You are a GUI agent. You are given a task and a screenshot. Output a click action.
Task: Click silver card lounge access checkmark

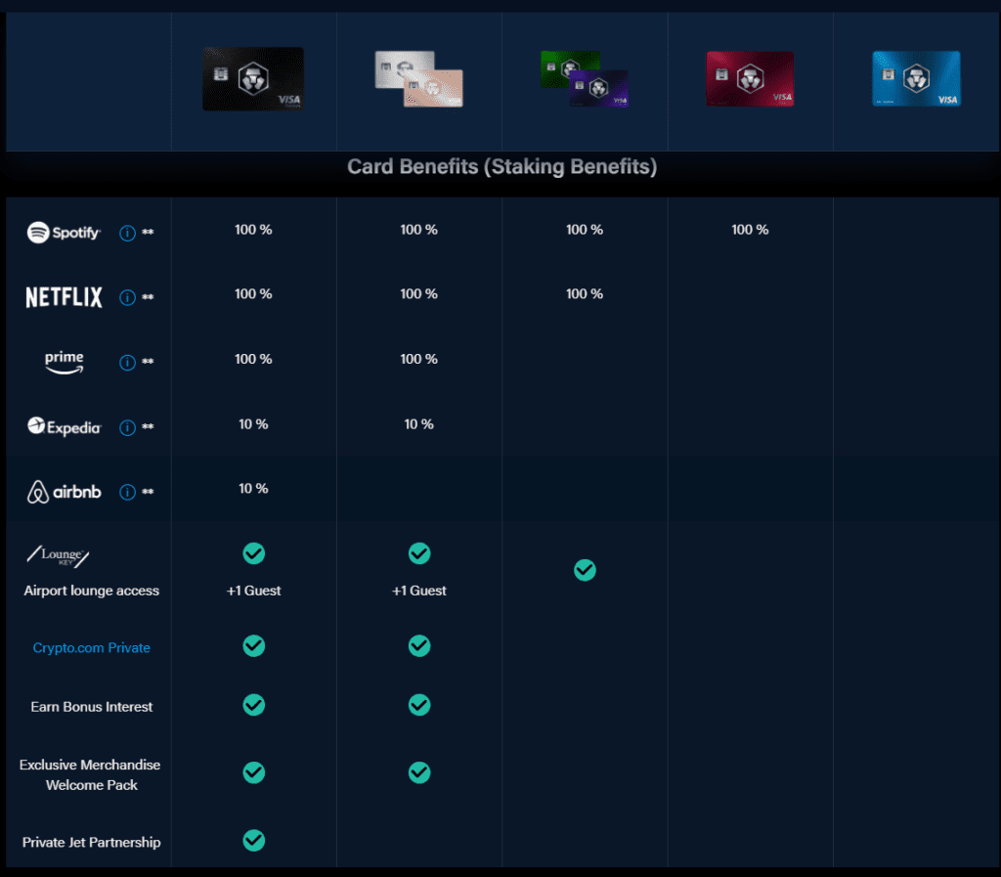click(419, 553)
